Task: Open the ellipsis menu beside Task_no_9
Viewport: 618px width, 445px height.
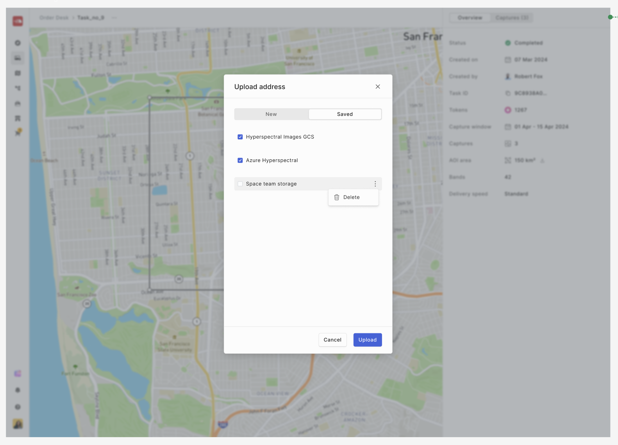Action: tap(114, 18)
